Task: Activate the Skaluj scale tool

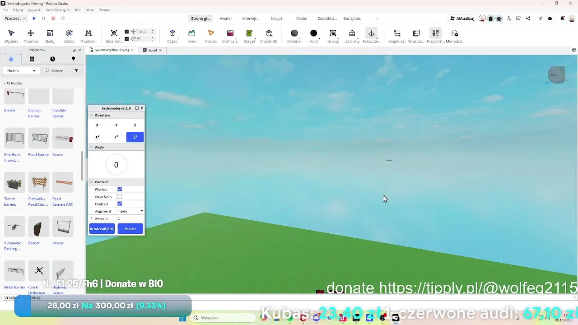Action: click(50, 36)
